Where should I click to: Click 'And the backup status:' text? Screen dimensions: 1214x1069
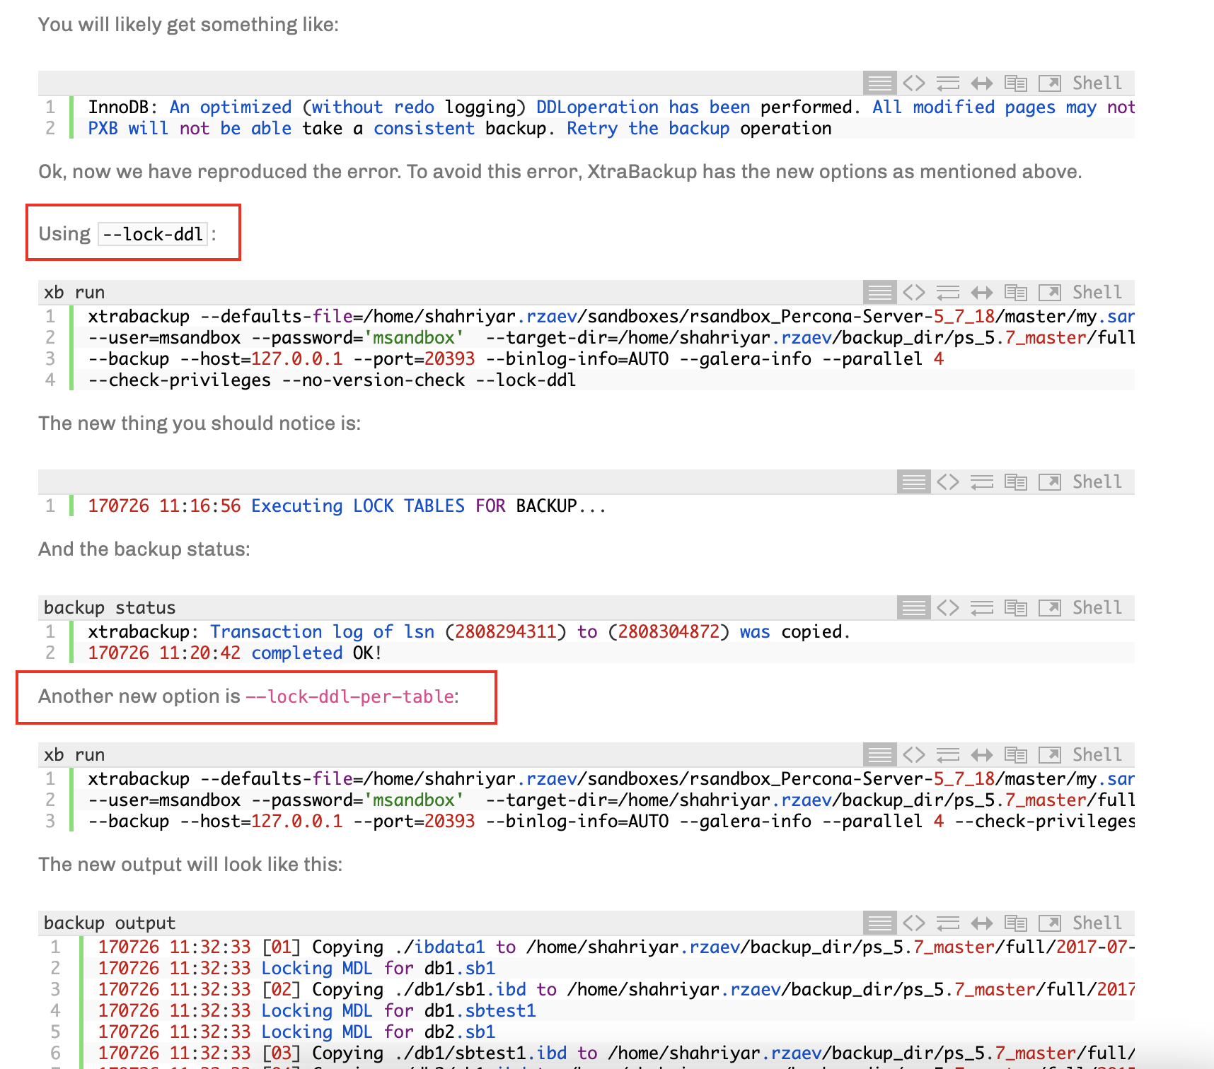tap(144, 549)
